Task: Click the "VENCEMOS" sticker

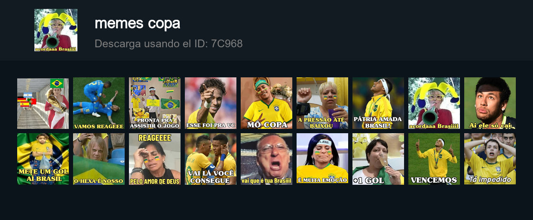Action: point(434,159)
